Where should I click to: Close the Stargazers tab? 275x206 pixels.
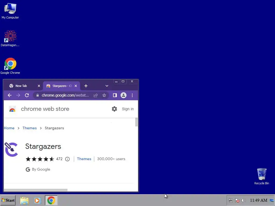pos(76,86)
